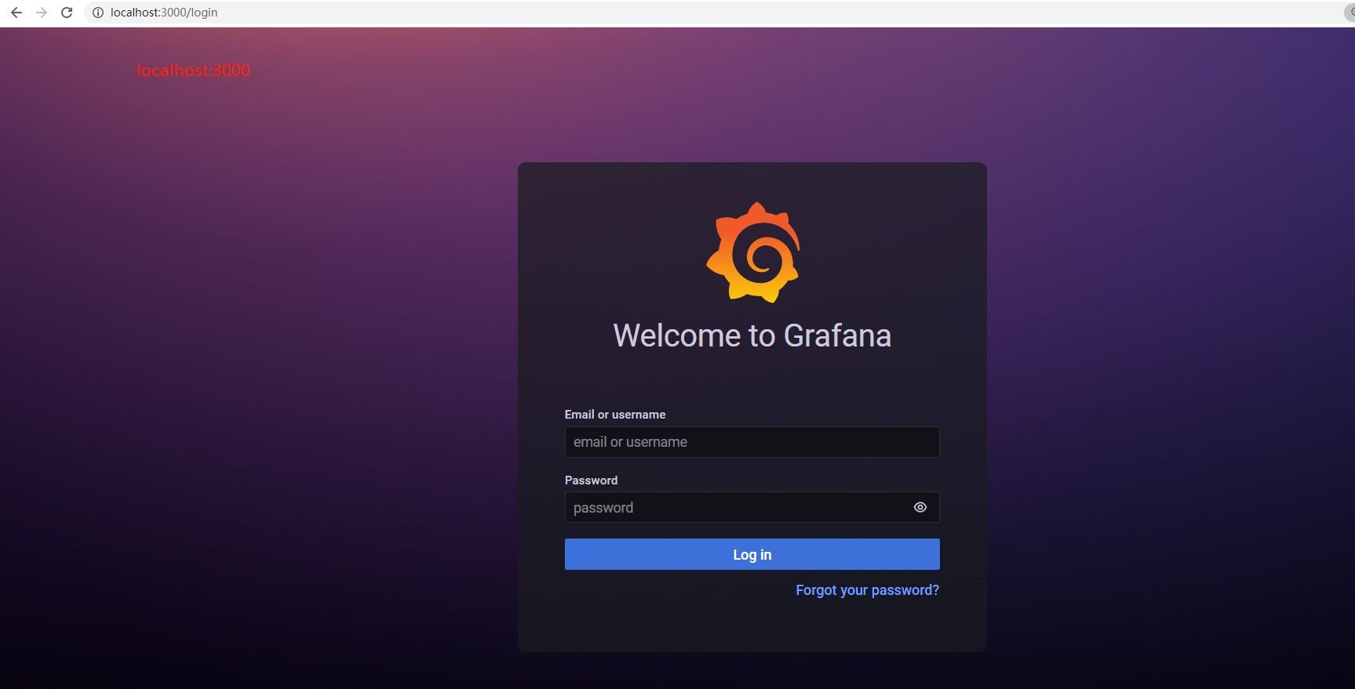Click the localhost:3000/login address bar
The image size is (1355, 689).
tap(714, 13)
